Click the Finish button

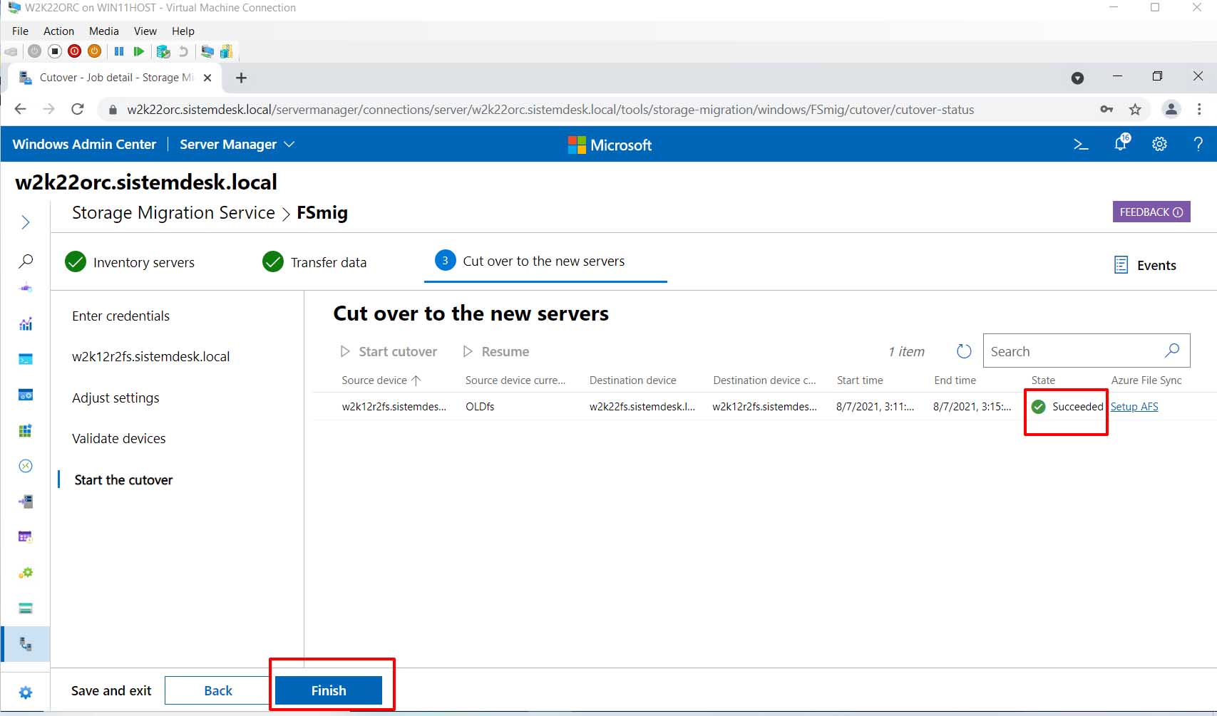329,690
